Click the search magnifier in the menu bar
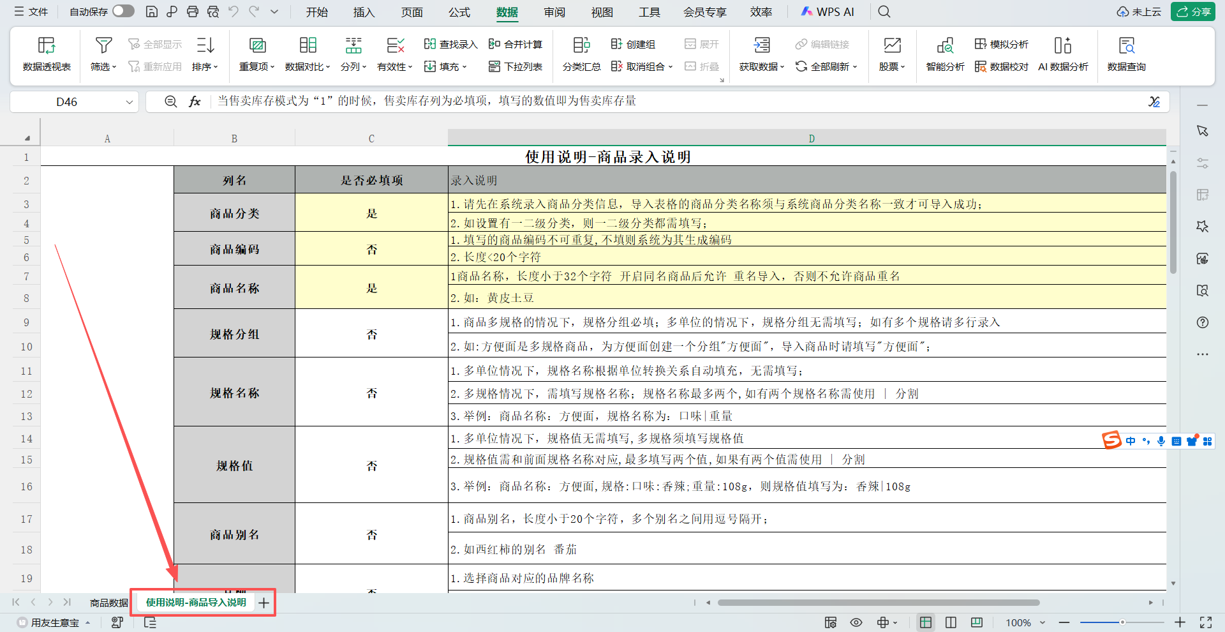The width and height of the screenshot is (1225, 632). point(884,11)
